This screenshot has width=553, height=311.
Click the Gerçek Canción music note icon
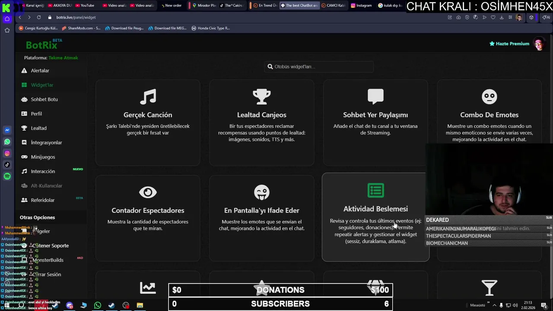click(148, 97)
